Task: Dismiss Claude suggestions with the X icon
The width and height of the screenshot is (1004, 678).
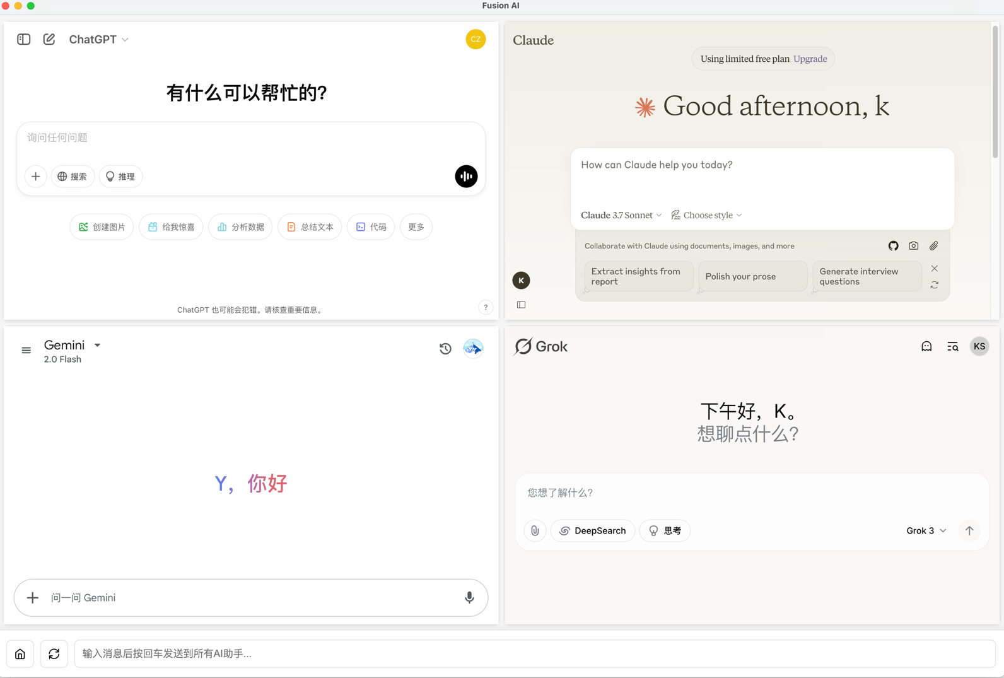Action: tap(935, 269)
